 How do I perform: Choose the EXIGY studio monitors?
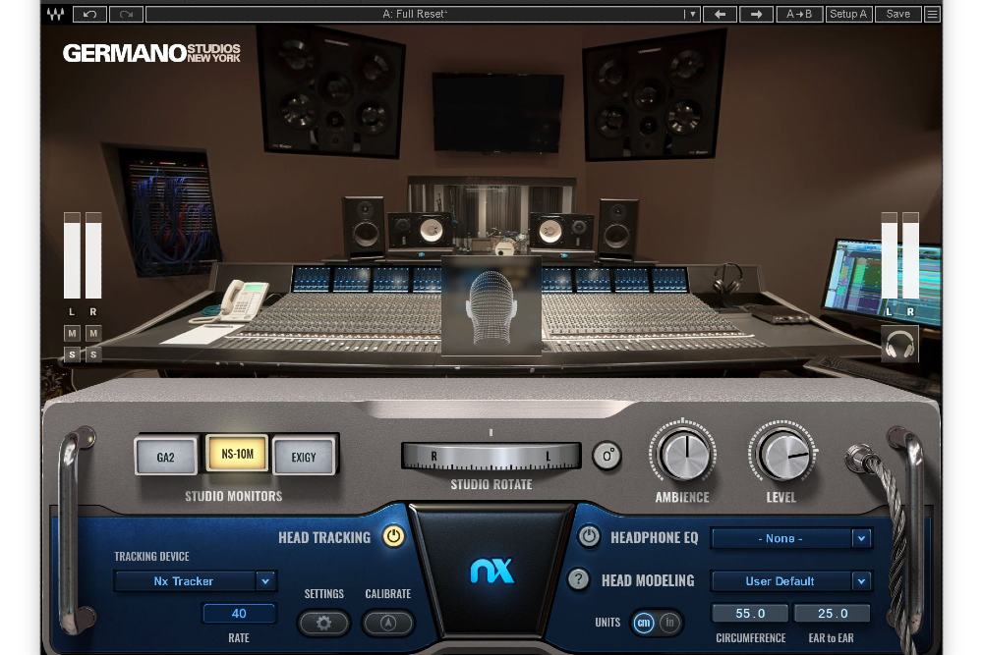(x=303, y=457)
